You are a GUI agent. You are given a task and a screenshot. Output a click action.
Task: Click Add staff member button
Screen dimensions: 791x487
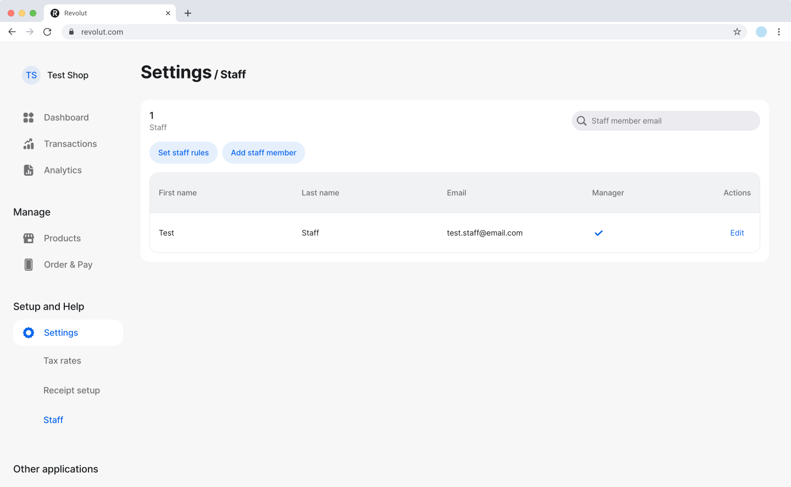(x=264, y=153)
